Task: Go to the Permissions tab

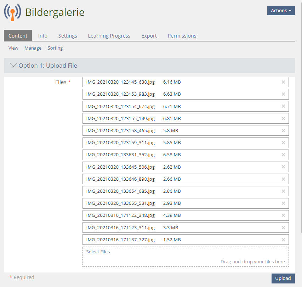Action: (182, 36)
